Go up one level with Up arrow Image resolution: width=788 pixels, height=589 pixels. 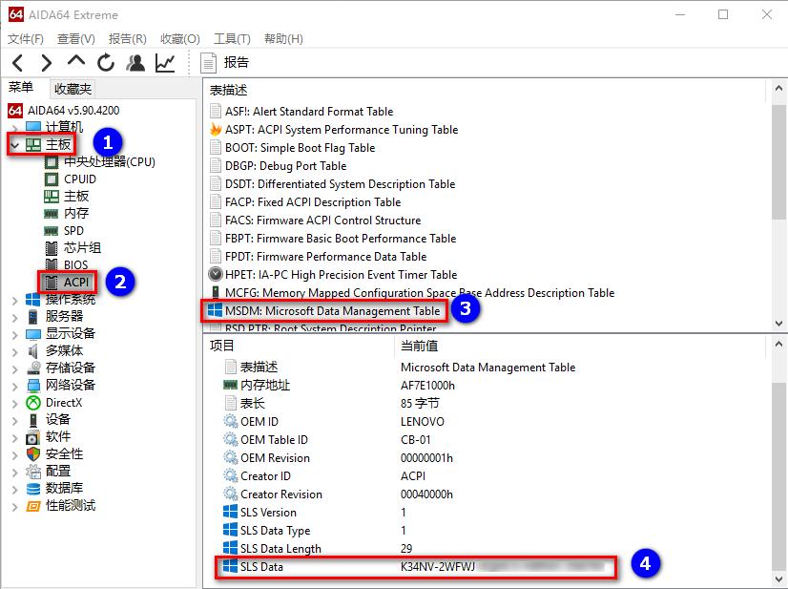tap(76, 62)
